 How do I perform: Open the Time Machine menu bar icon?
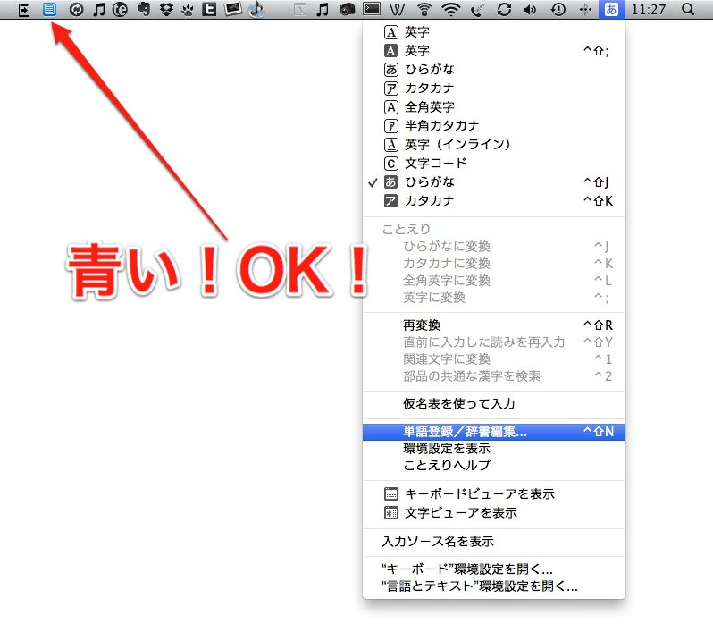558,10
